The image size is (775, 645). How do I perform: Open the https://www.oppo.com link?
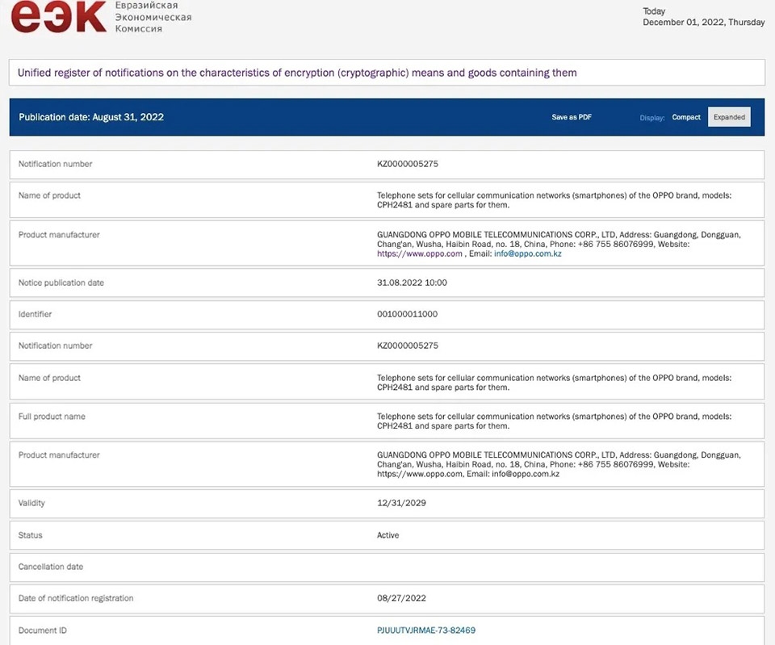coord(420,253)
